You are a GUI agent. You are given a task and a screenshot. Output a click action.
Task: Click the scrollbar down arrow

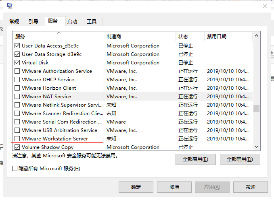pos(256,147)
